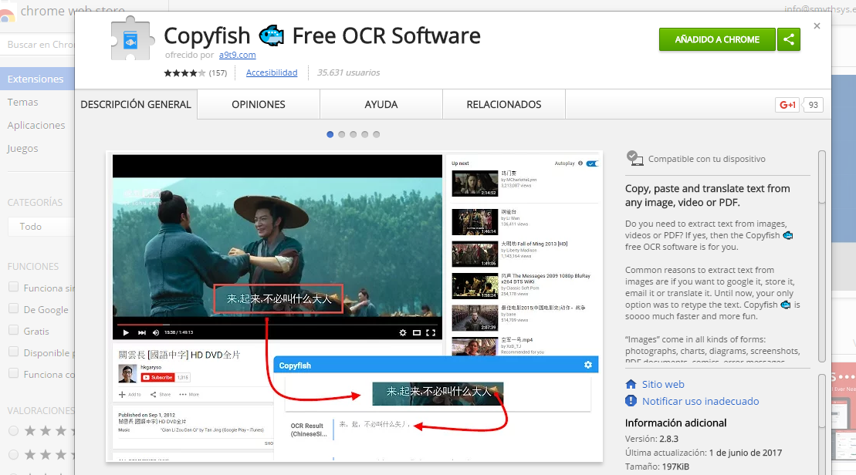The image size is (856, 475).
Task: Open the Relacionados tab
Action: [x=503, y=105]
